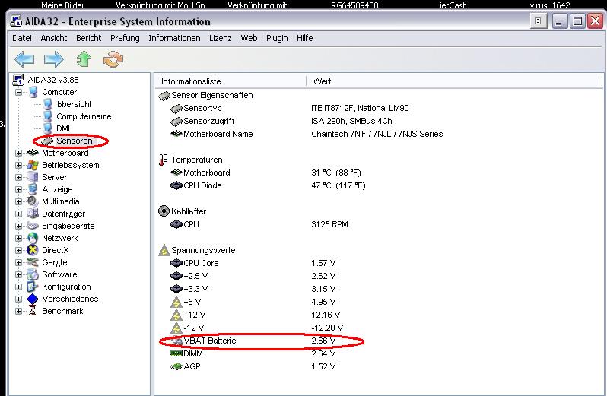Expand the Anzeige tree node
The image size is (607, 396).
pos(18,189)
